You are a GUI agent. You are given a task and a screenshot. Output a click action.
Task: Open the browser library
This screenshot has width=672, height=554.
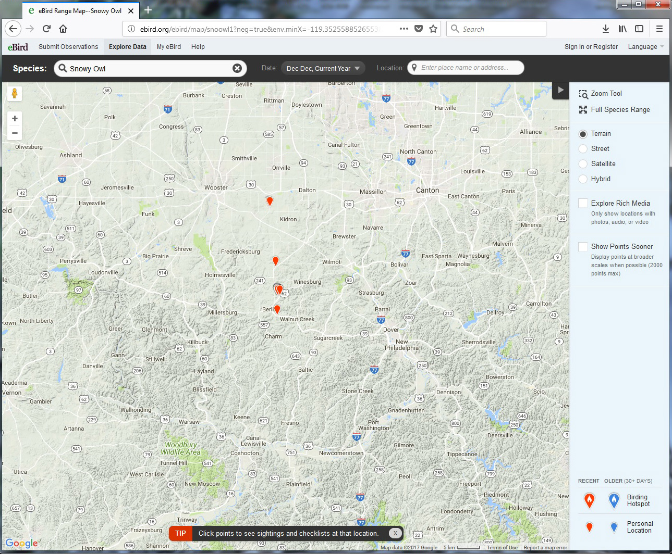622,29
